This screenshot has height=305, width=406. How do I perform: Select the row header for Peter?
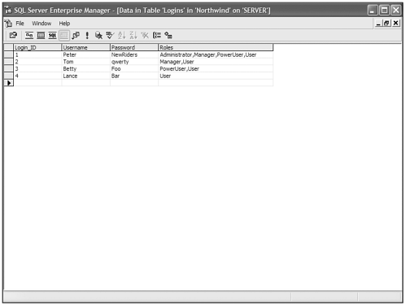(9, 54)
